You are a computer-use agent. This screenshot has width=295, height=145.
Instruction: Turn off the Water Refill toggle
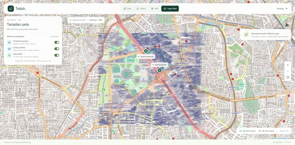[57, 55]
